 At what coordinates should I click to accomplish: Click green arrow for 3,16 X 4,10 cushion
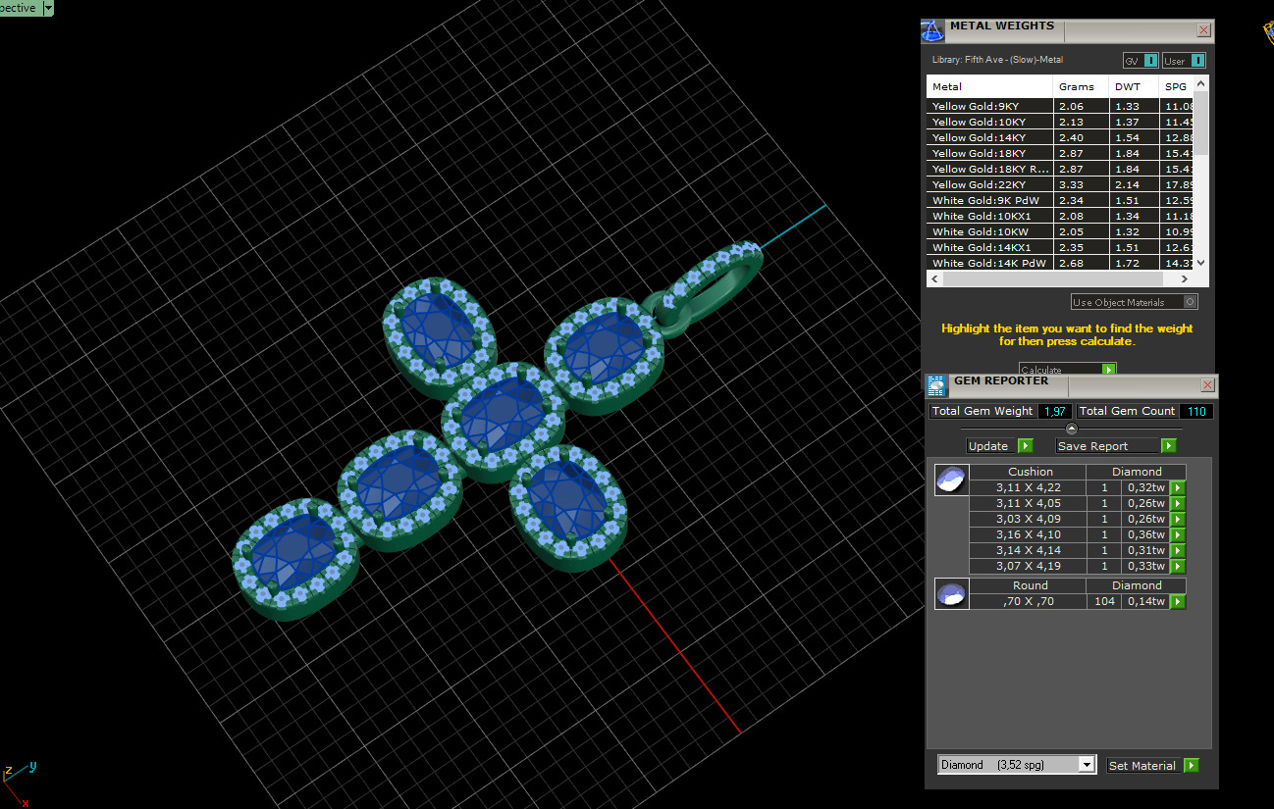click(x=1178, y=534)
